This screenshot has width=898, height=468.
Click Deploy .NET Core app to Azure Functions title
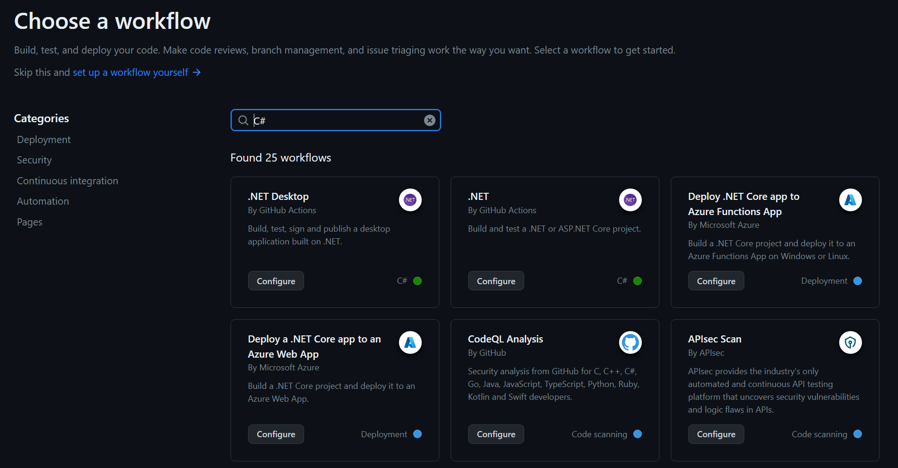[744, 204]
